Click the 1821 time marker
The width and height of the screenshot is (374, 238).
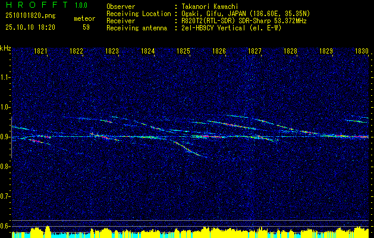[40, 51]
